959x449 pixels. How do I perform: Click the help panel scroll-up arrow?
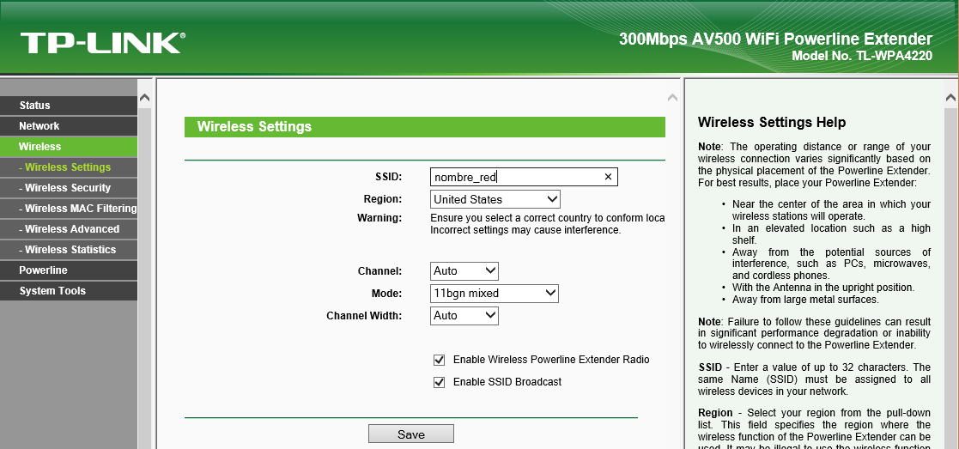point(951,98)
